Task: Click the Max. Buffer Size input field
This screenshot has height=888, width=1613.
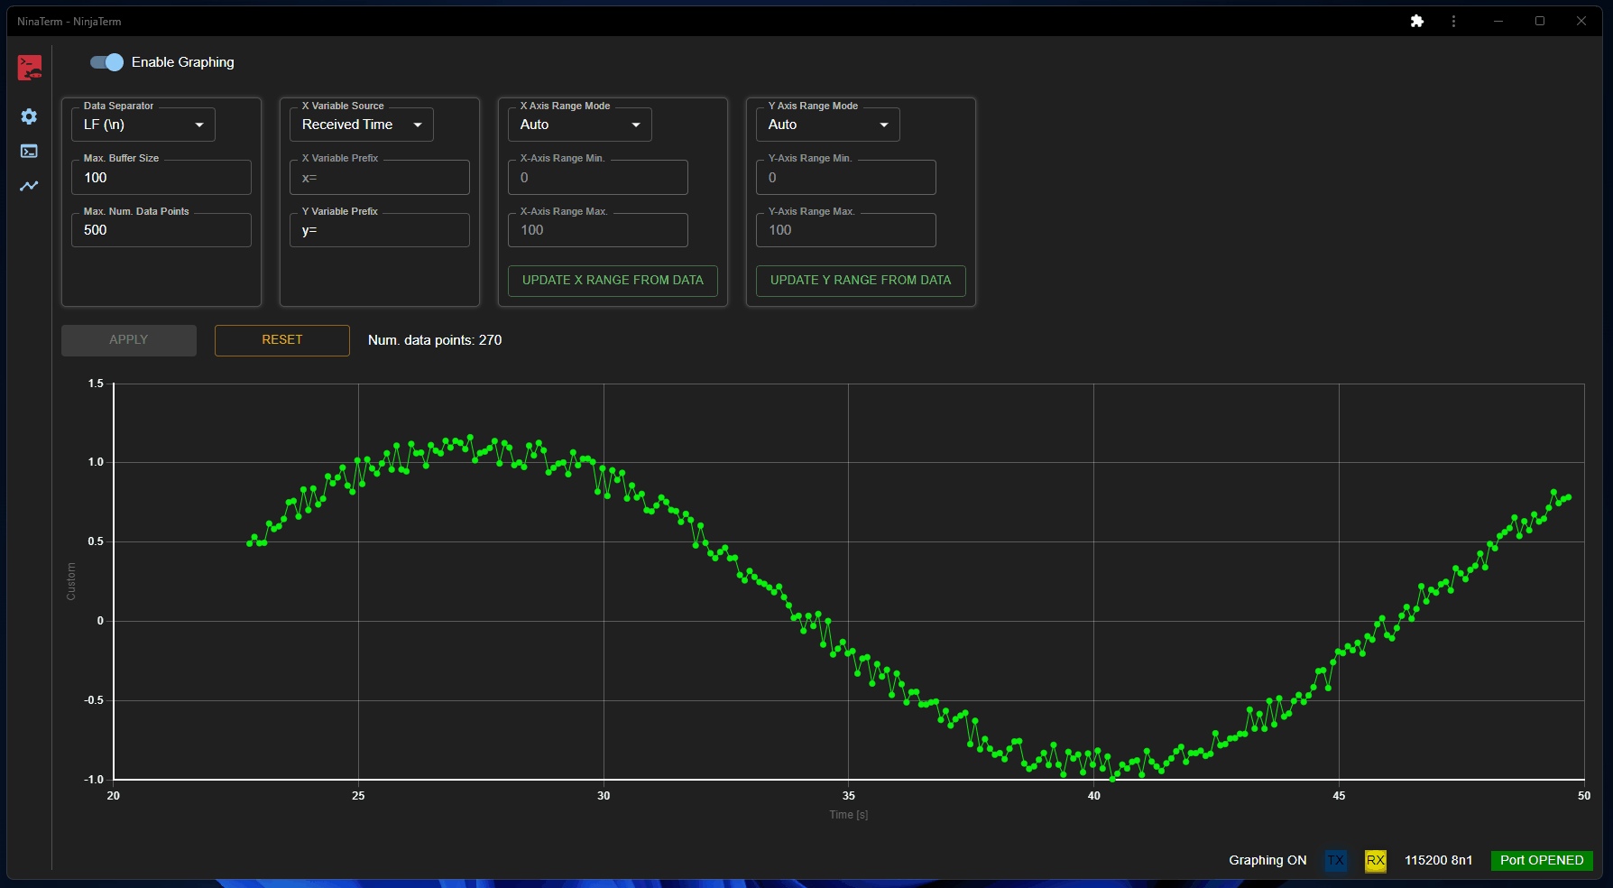Action: pyautogui.click(x=161, y=178)
